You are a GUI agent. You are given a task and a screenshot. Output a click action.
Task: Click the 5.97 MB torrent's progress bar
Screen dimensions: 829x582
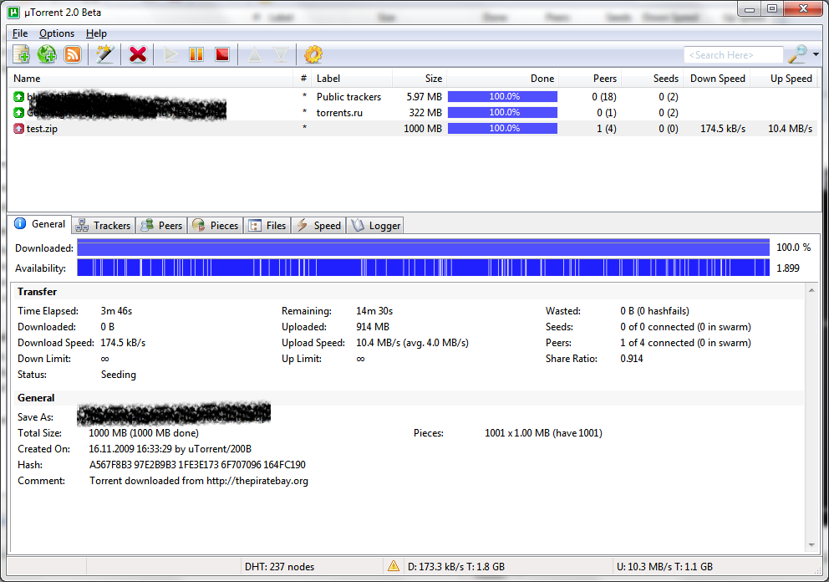[x=502, y=97]
